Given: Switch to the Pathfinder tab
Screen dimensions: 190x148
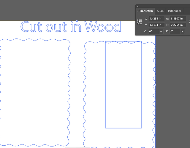Looking at the screenshot, I should [174, 11].
